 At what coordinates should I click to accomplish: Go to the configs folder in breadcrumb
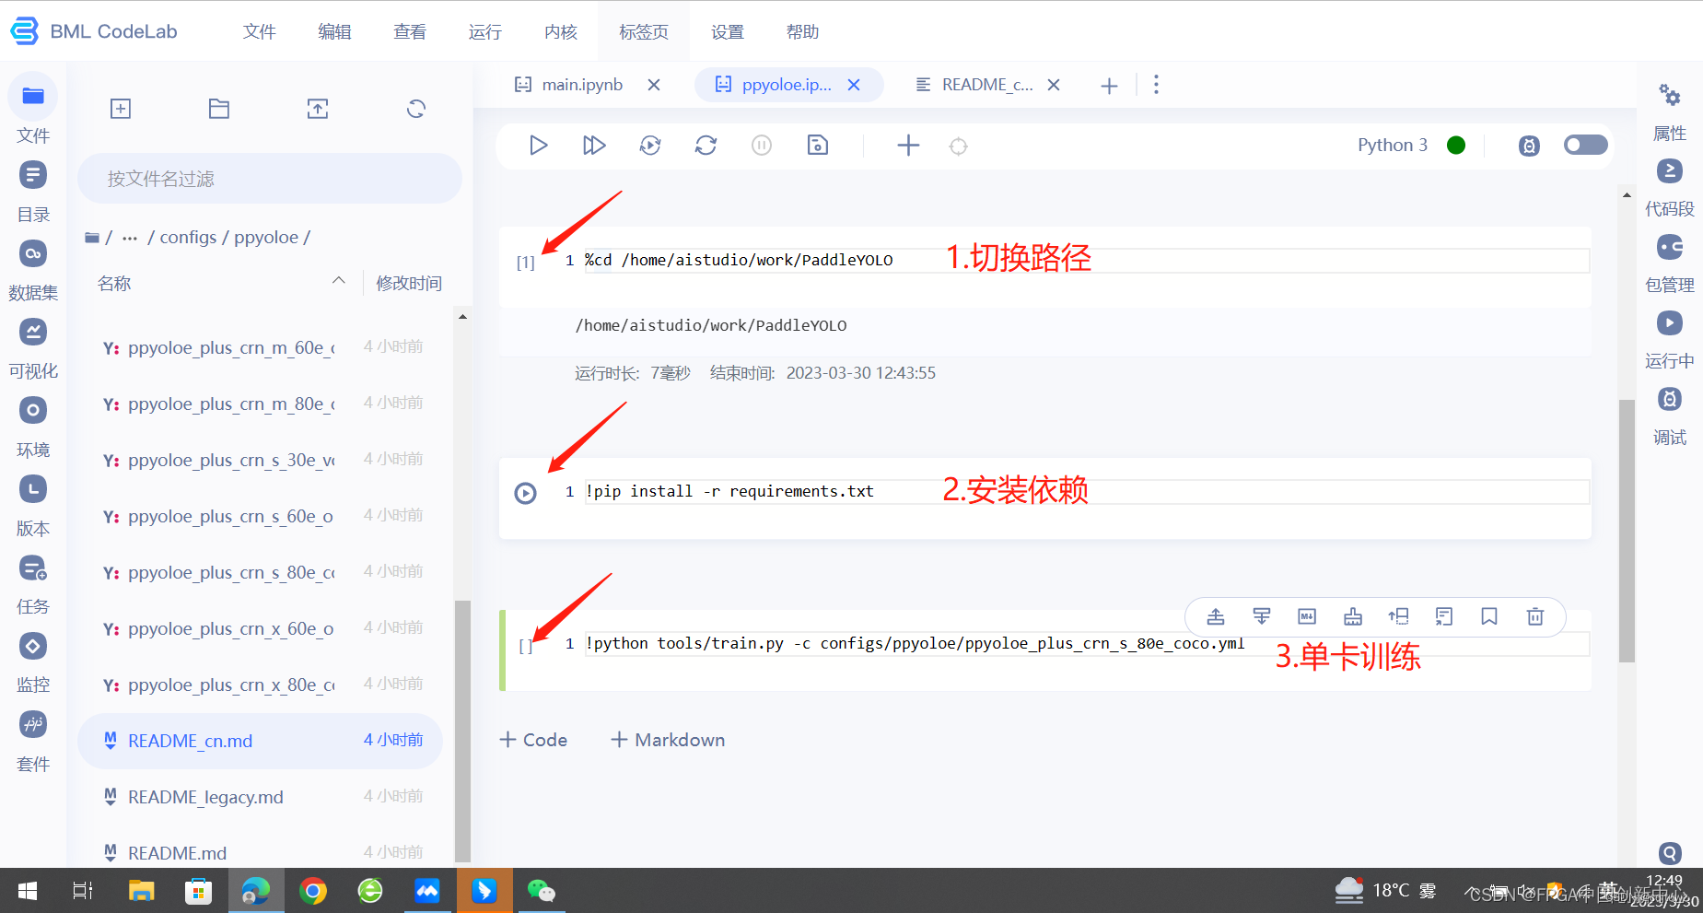pos(188,237)
